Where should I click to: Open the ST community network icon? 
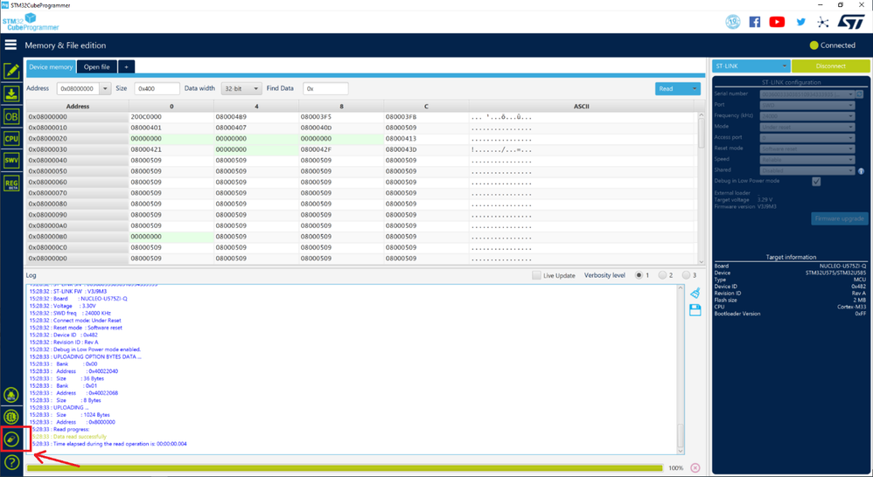click(x=823, y=22)
